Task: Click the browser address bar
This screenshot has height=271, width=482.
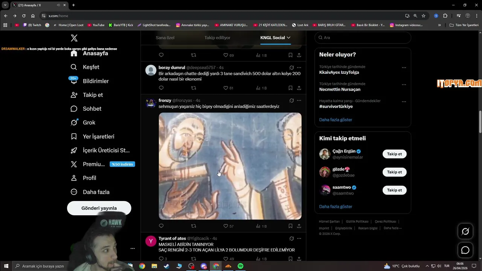Action: click(222, 16)
